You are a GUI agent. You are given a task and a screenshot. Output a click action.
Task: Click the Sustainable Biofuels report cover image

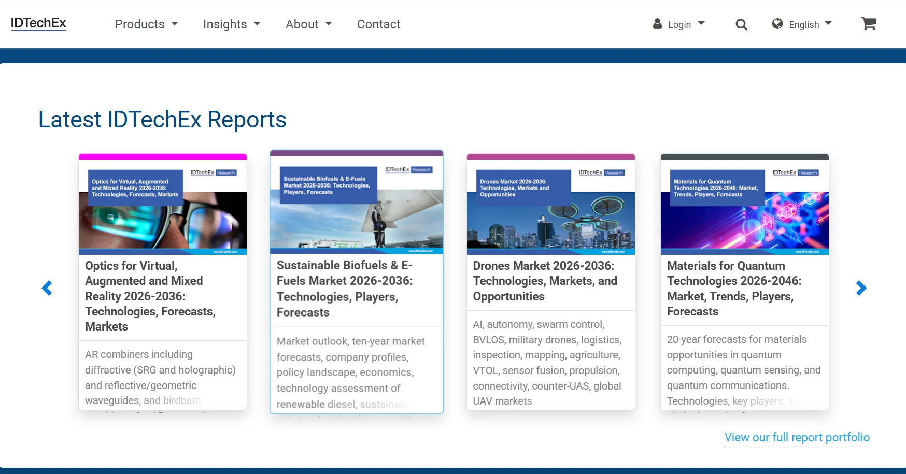point(357,205)
